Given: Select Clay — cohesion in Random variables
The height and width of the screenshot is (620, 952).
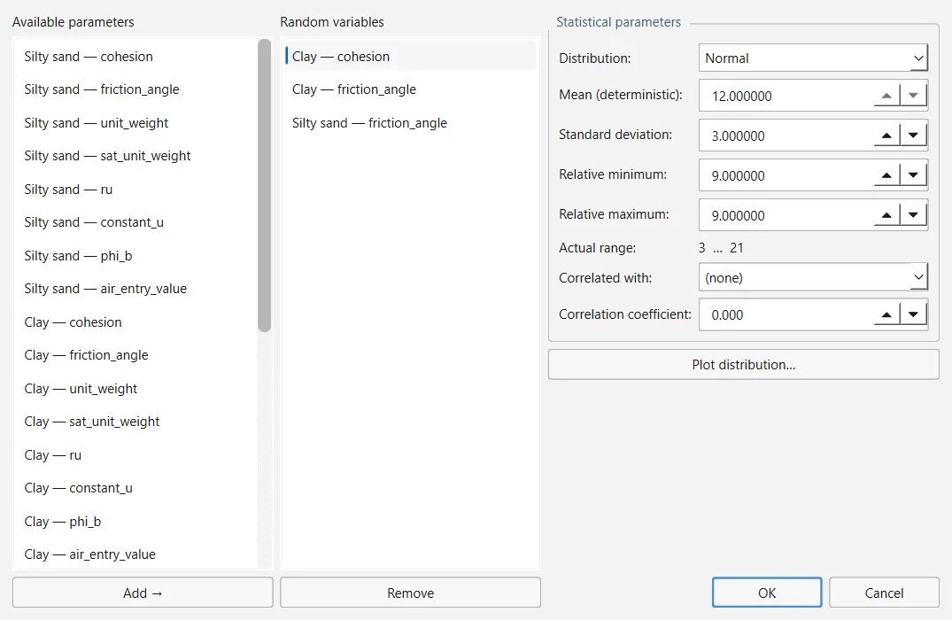Looking at the screenshot, I should coord(410,57).
